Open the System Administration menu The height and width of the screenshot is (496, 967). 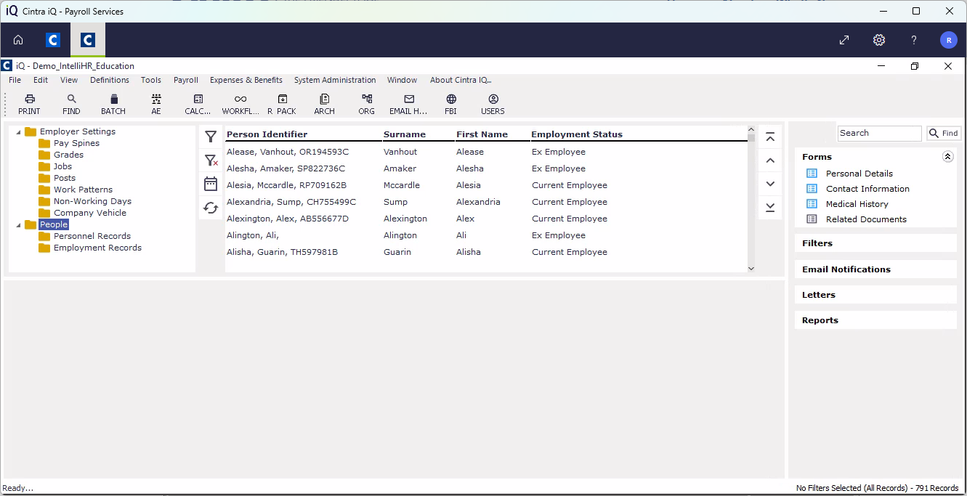pos(335,80)
